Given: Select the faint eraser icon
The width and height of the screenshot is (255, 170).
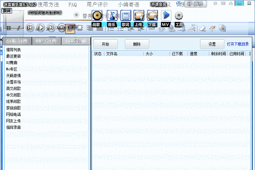Looking at the screenshot, I should (203, 29).
